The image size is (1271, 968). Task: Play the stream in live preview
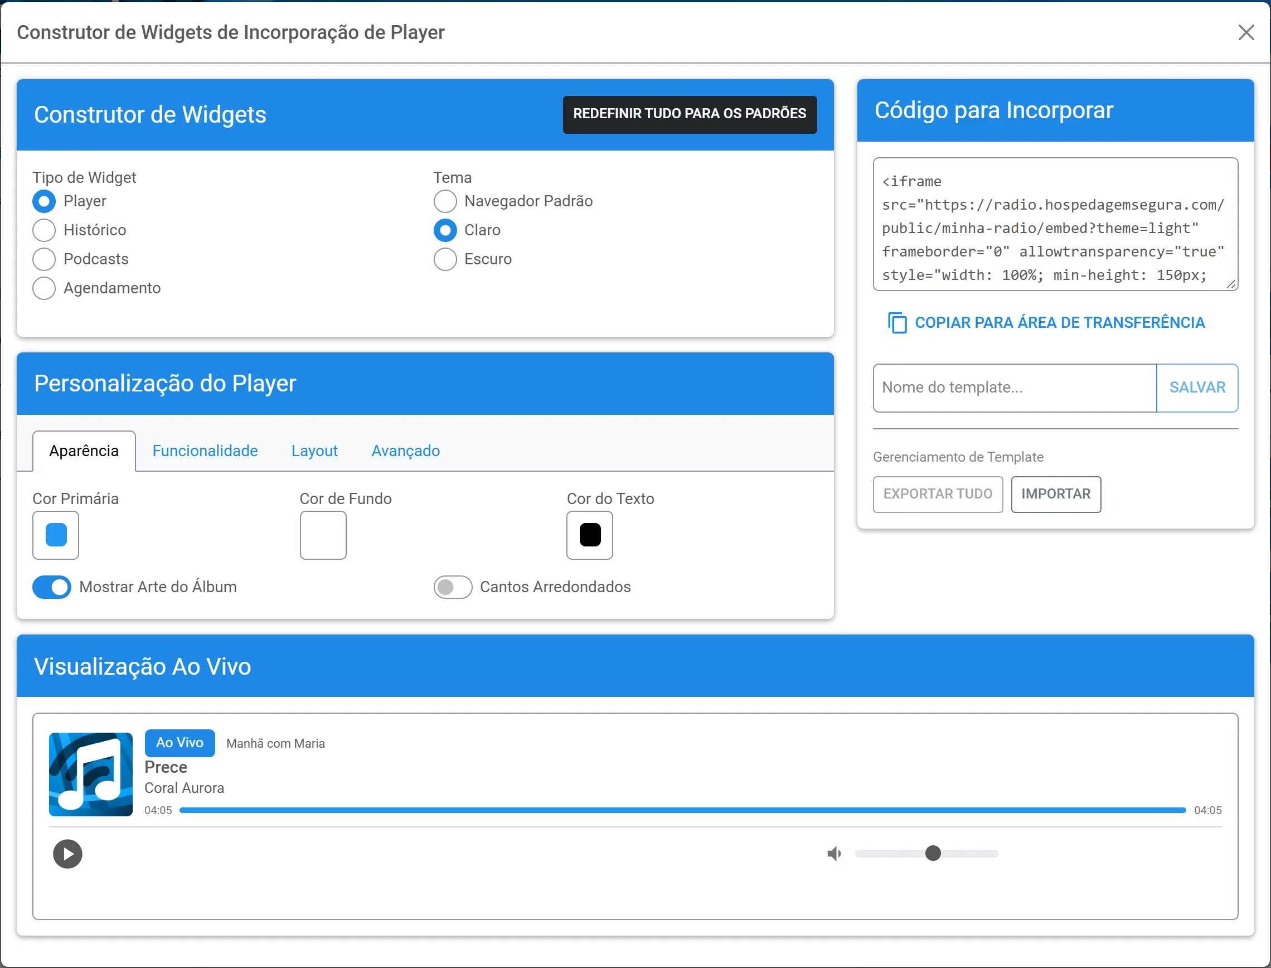click(67, 853)
